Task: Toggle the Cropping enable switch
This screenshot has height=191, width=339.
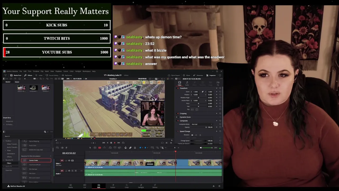Action: (177, 114)
